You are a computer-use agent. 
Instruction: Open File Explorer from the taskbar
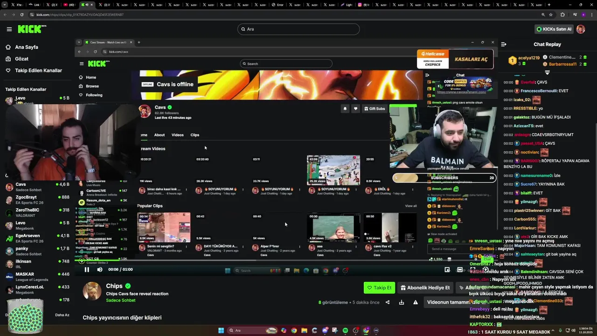coord(304,330)
